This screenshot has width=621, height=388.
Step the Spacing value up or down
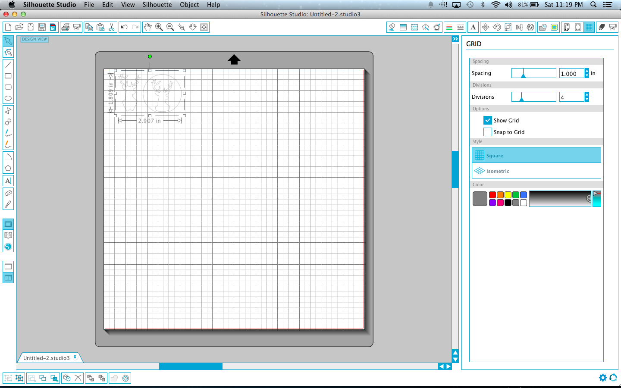(587, 73)
